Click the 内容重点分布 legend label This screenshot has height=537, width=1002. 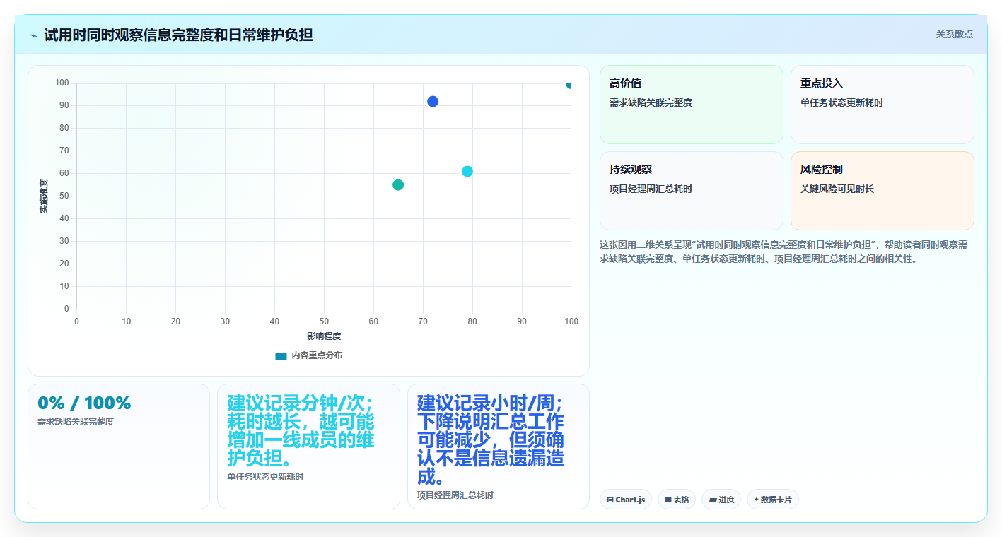[317, 355]
